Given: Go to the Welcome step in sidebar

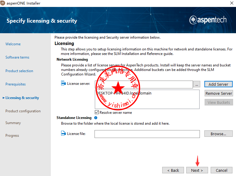Looking at the screenshot, I should tap(13, 44).
